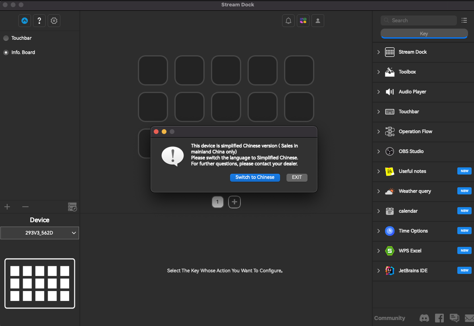Click the Useful notes yellow icon

(x=390, y=171)
